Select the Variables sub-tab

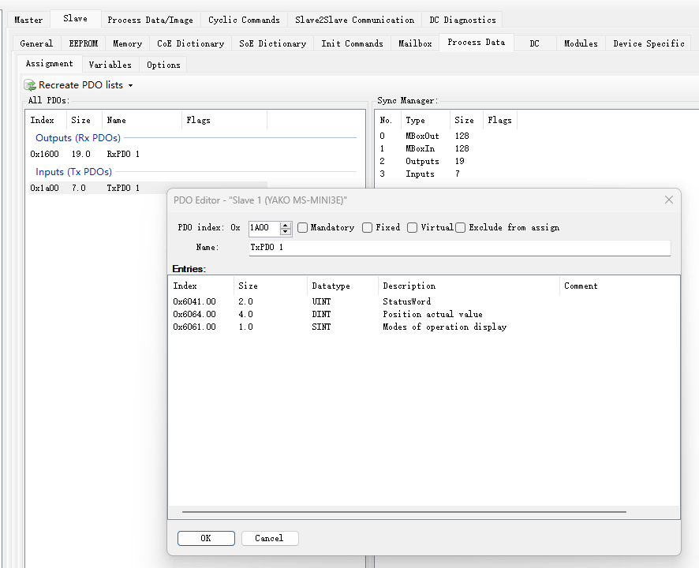tap(110, 65)
